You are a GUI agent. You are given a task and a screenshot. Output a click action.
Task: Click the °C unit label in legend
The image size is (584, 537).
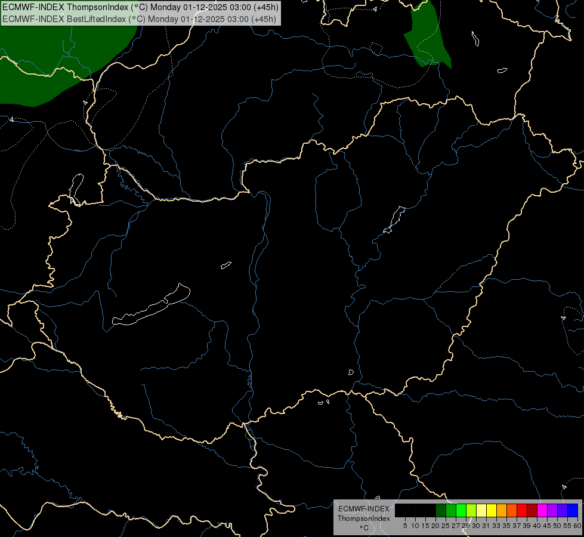point(364,527)
